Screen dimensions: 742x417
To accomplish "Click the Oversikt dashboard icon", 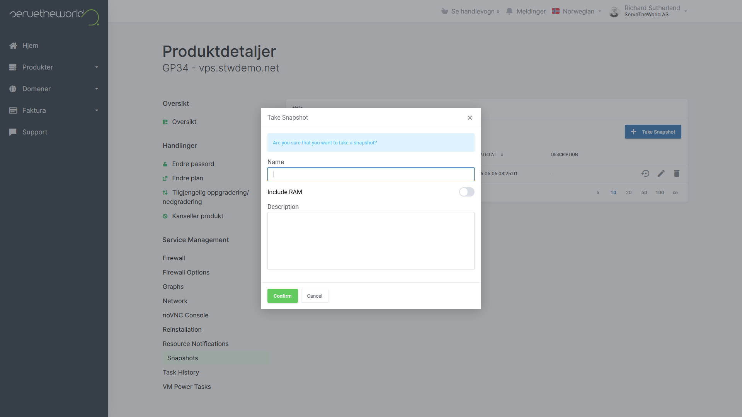I will (165, 122).
